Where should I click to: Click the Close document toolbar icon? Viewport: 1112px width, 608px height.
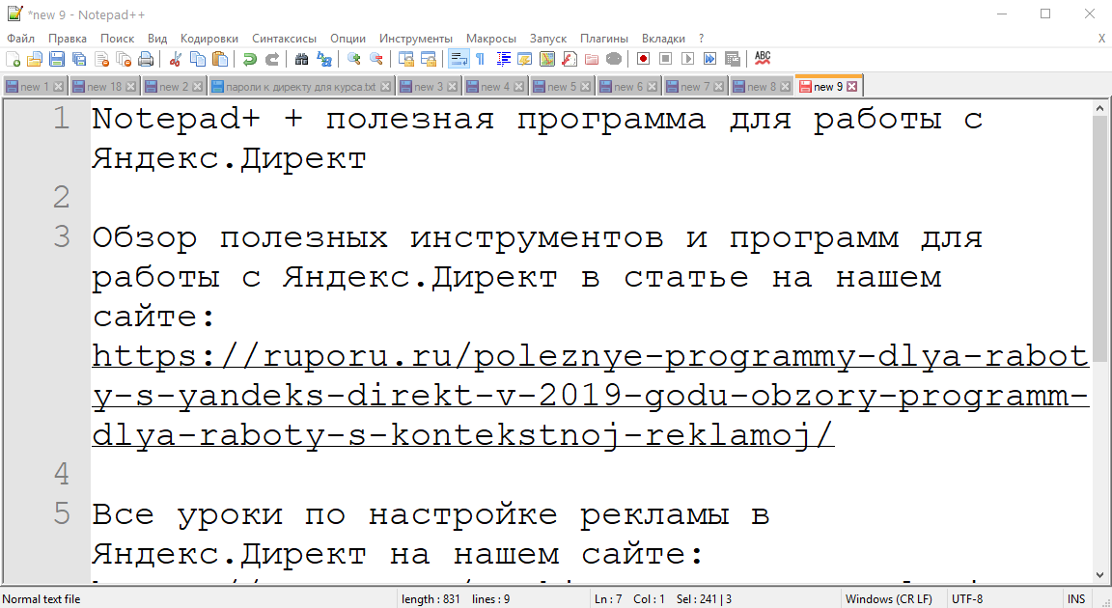(101, 59)
